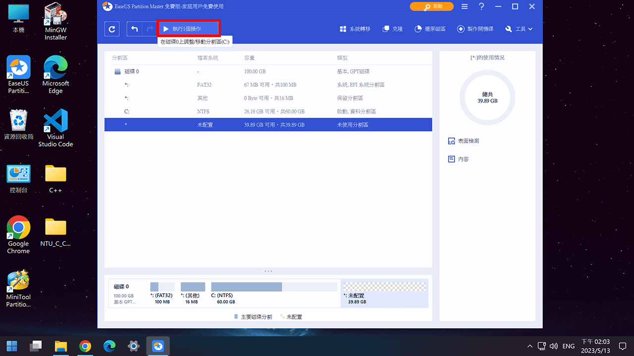Launch 製作開機碟 bootable media creator

pyautogui.click(x=475, y=29)
